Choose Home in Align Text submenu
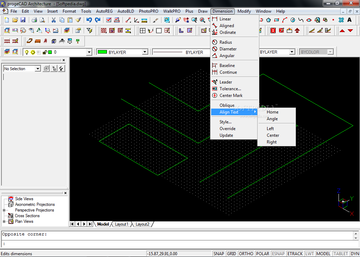This screenshot has height=257, width=360. [277, 112]
